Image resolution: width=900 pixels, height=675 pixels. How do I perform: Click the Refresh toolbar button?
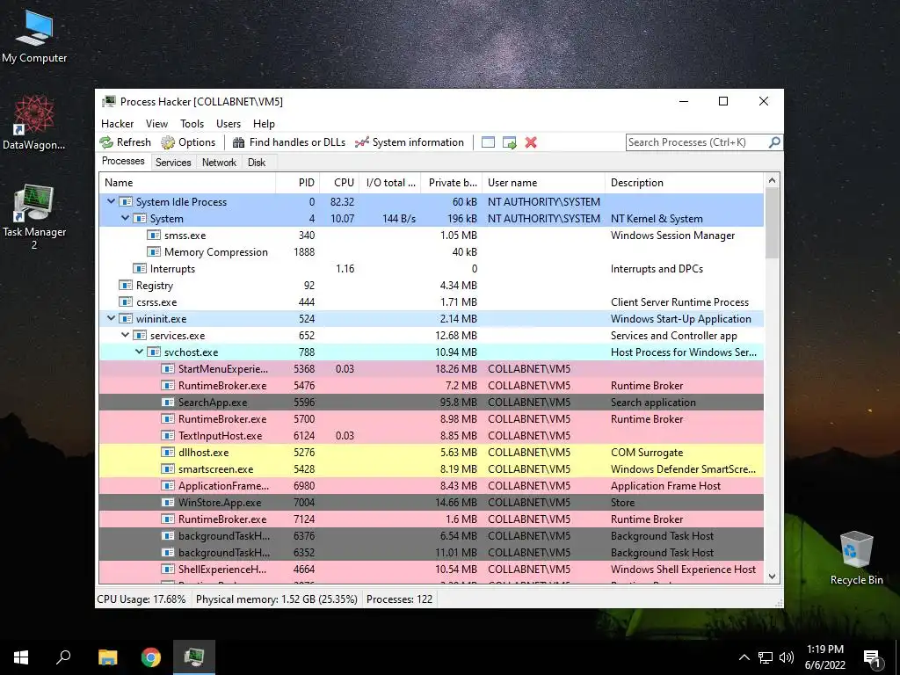(125, 142)
